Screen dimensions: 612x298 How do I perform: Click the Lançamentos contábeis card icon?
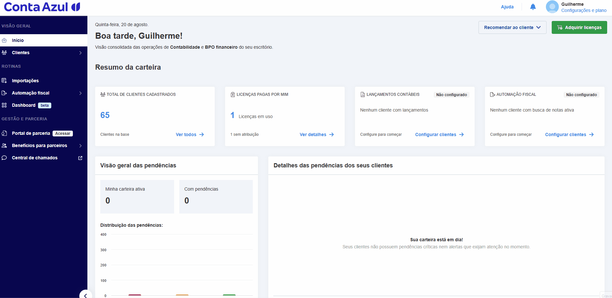(363, 94)
